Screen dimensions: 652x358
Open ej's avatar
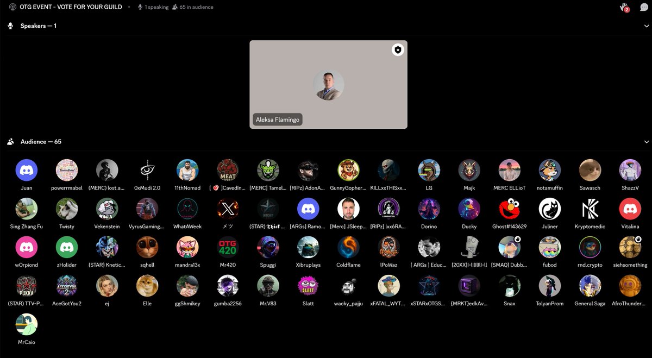pyautogui.click(x=107, y=286)
